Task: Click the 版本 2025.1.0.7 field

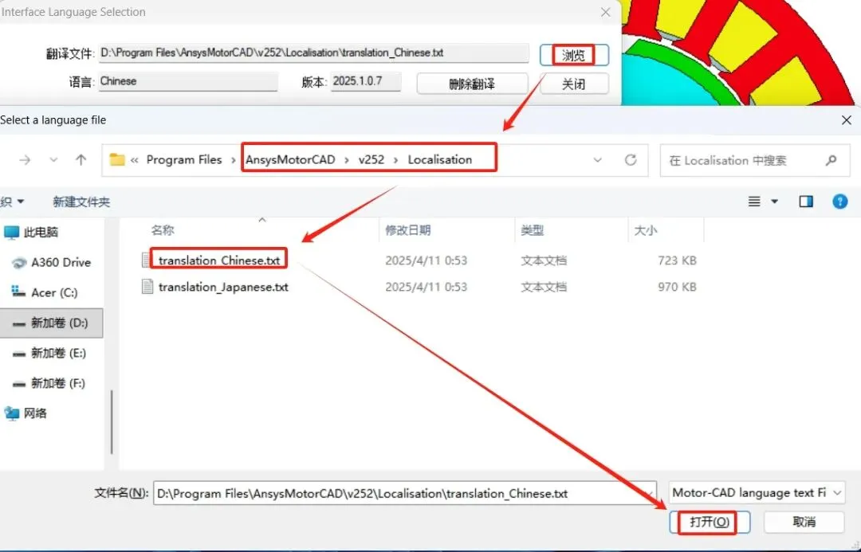Action: tap(366, 81)
